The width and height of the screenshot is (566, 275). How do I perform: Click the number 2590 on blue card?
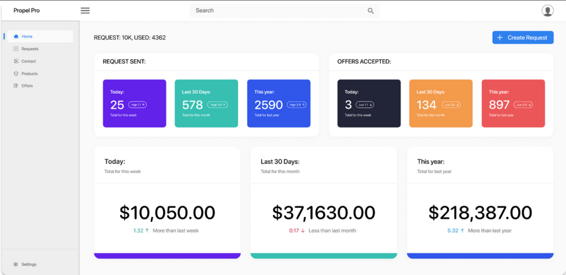coord(268,105)
